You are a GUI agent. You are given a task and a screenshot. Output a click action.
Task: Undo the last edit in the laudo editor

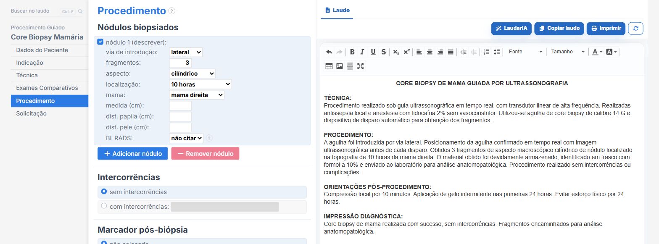tap(329, 52)
